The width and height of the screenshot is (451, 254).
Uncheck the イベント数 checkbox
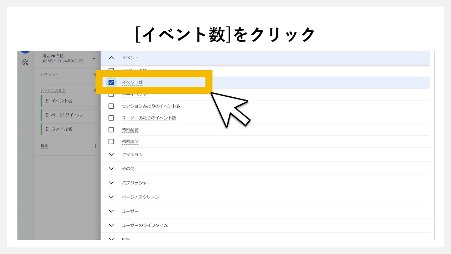click(112, 82)
